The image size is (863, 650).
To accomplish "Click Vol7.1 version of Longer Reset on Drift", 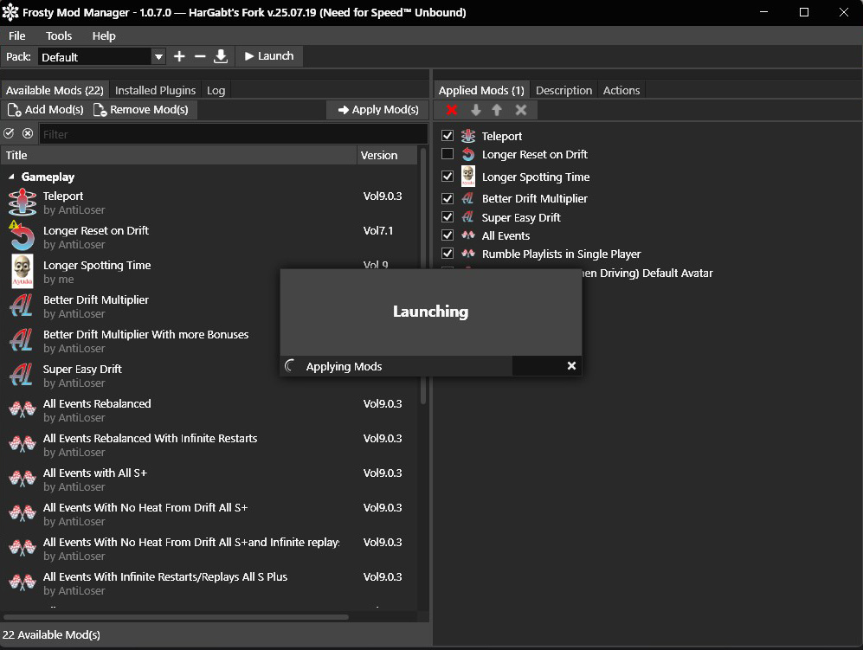I will pyautogui.click(x=378, y=230).
